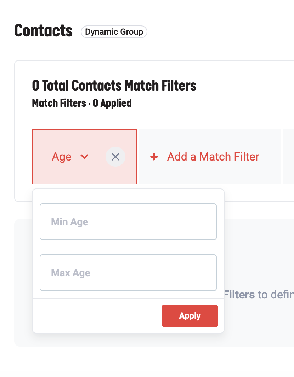Click the Match Filters 0 Applied subtitle
Viewport: 294px width, 377px height.
(x=81, y=103)
